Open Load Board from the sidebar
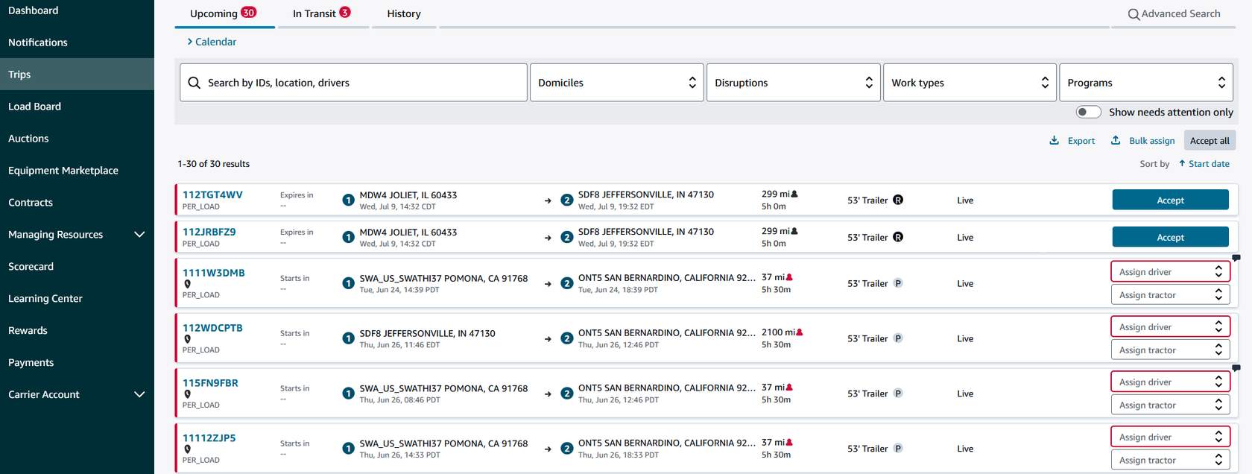Image resolution: width=1252 pixels, height=474 pixels. pyautogui.click(x=35, y=107)
